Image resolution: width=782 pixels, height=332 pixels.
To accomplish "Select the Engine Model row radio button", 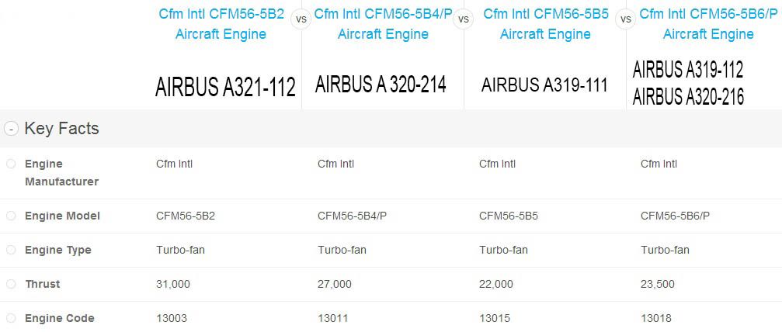I will click(11, 216).
